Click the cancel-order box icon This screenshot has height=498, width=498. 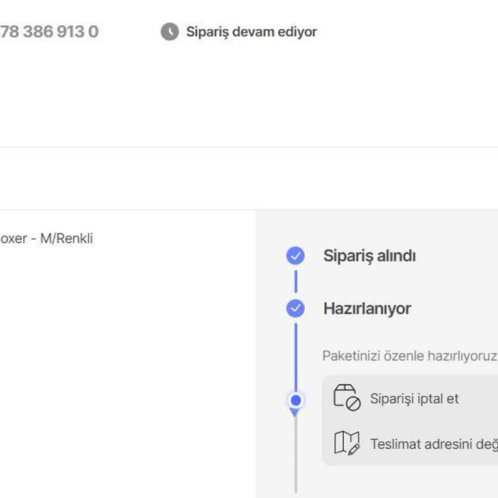[x=347, y=397]
